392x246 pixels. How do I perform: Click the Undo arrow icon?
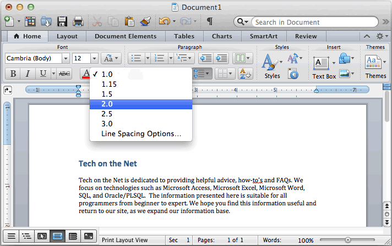point(164,21)
